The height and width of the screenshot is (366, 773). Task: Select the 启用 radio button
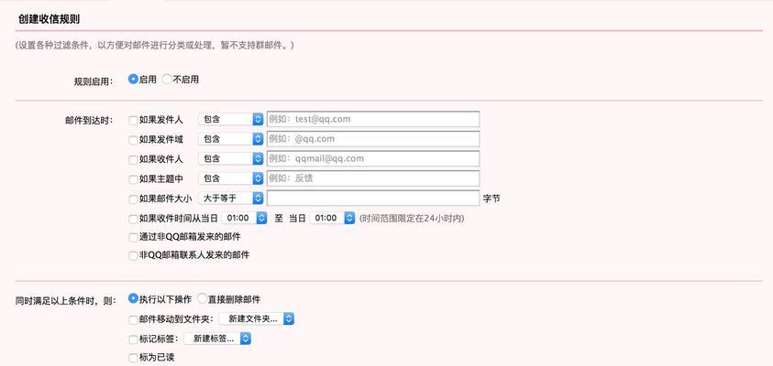tap(133, 80)
